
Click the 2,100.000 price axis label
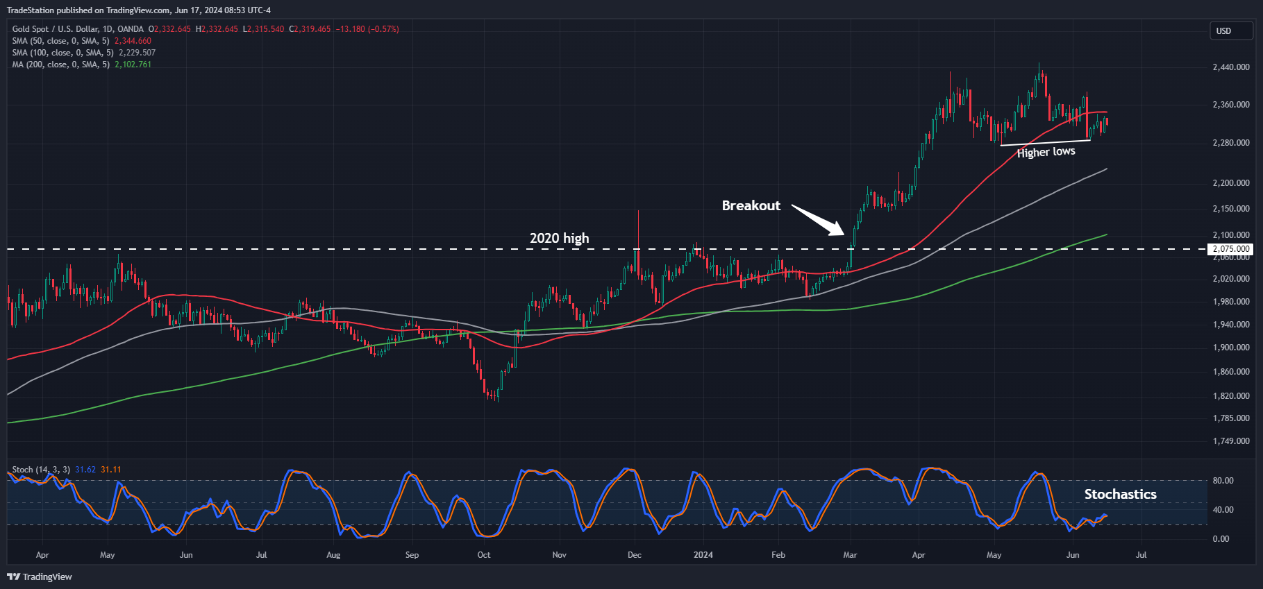[1231, 235]
